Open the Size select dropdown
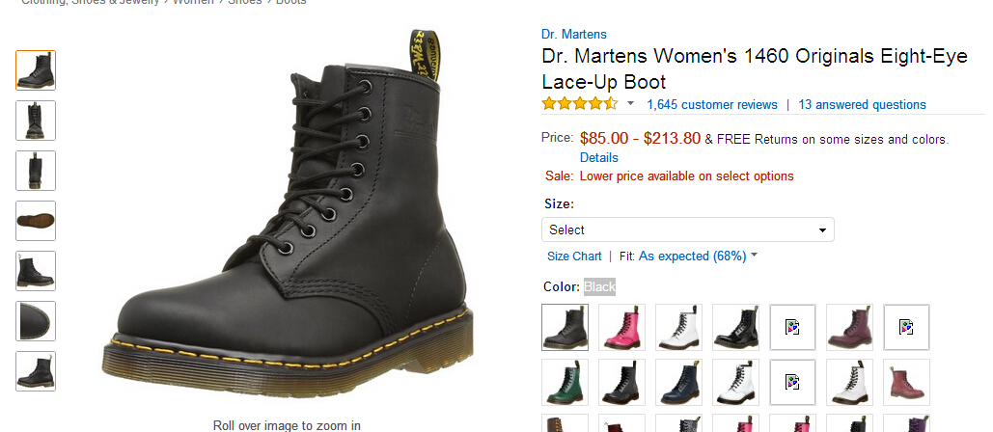The image size is (993, 432). click(687, 229)
